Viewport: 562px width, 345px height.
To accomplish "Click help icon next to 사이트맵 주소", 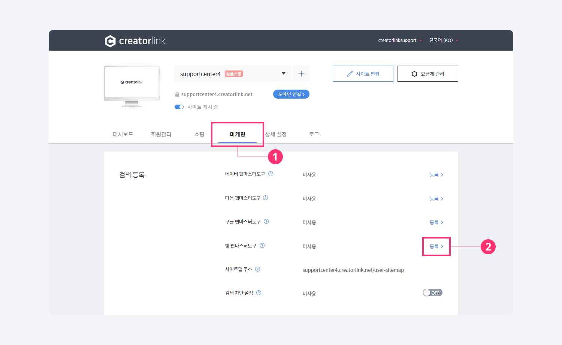I will pyautogui.click(x=258, y=269).
